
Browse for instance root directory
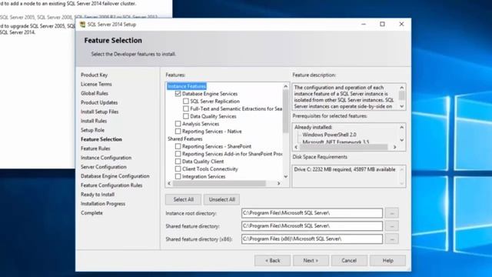pos(392,213)
